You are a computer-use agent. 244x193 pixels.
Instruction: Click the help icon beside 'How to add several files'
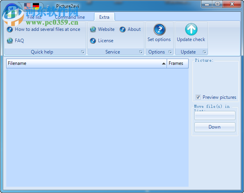point(10,29)
